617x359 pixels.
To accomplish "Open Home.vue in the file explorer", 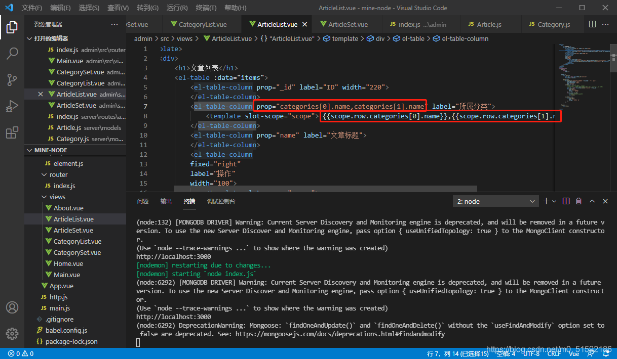I will 68,263.
